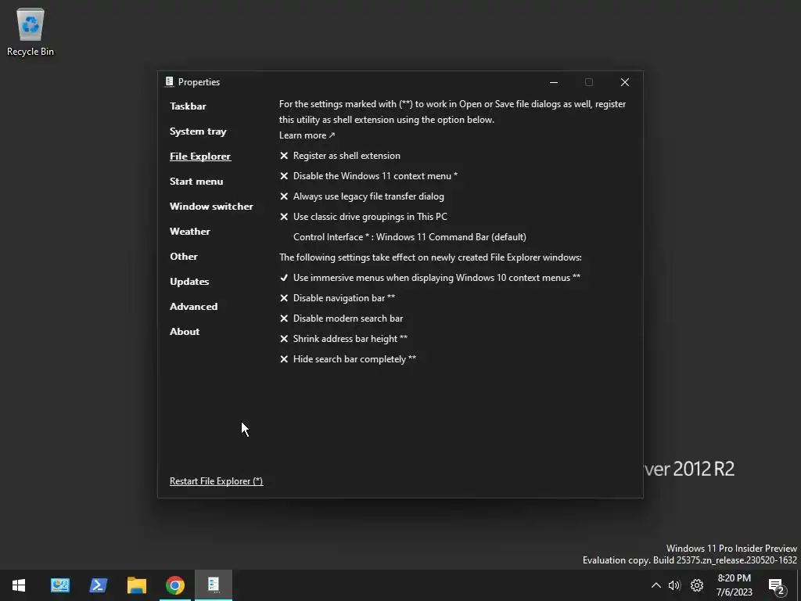Open the Advanced section
The image size is (801, 601).
pos(194,307)
